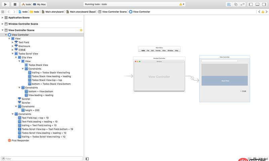
Task: Collapse the Todos Scroll View item
Action: point(12,54)
